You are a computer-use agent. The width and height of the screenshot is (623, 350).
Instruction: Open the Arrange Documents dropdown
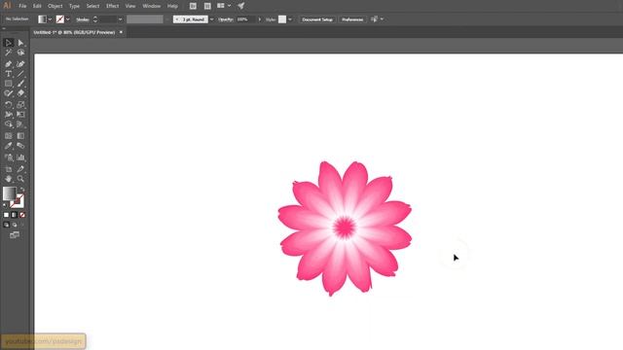[x=224, y=6]
